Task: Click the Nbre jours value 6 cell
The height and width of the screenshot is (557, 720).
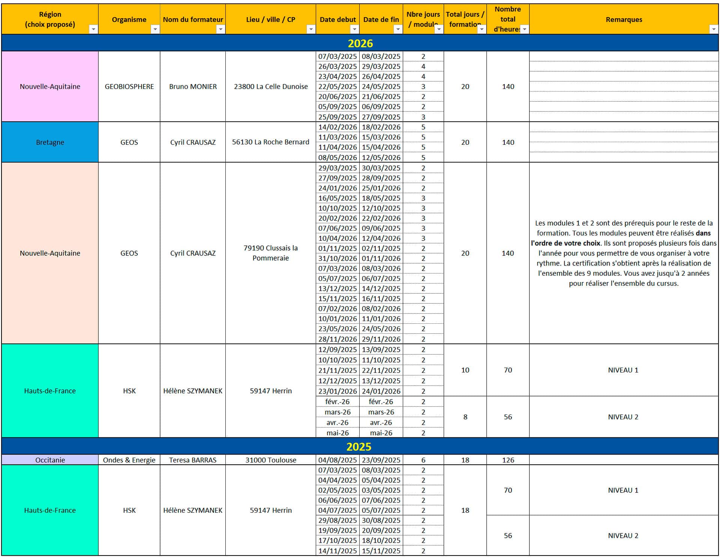Action: point(423,460)
